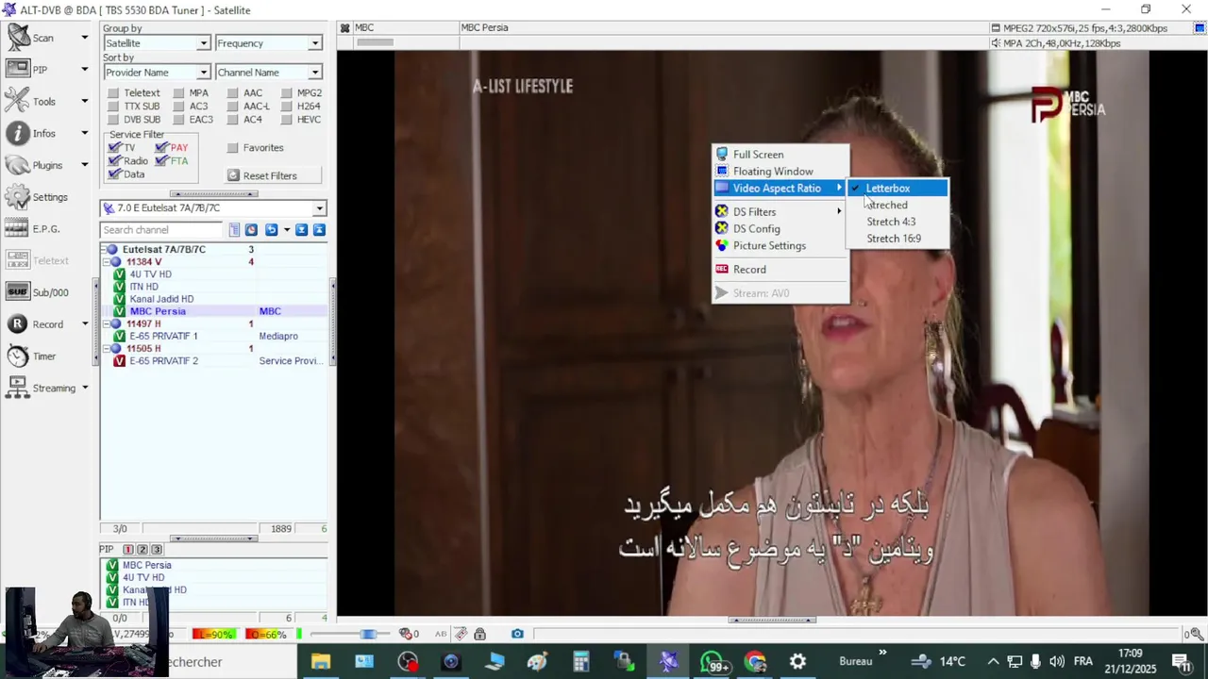Image resolution: width=1208 pixels, height=679 pixels.
Task: Click the L=90% signal level bar
Action: (213, 635)
